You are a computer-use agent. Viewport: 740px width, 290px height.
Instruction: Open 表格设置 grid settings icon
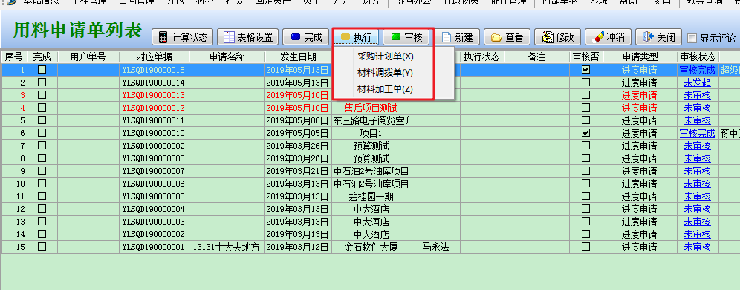[229, 37]
